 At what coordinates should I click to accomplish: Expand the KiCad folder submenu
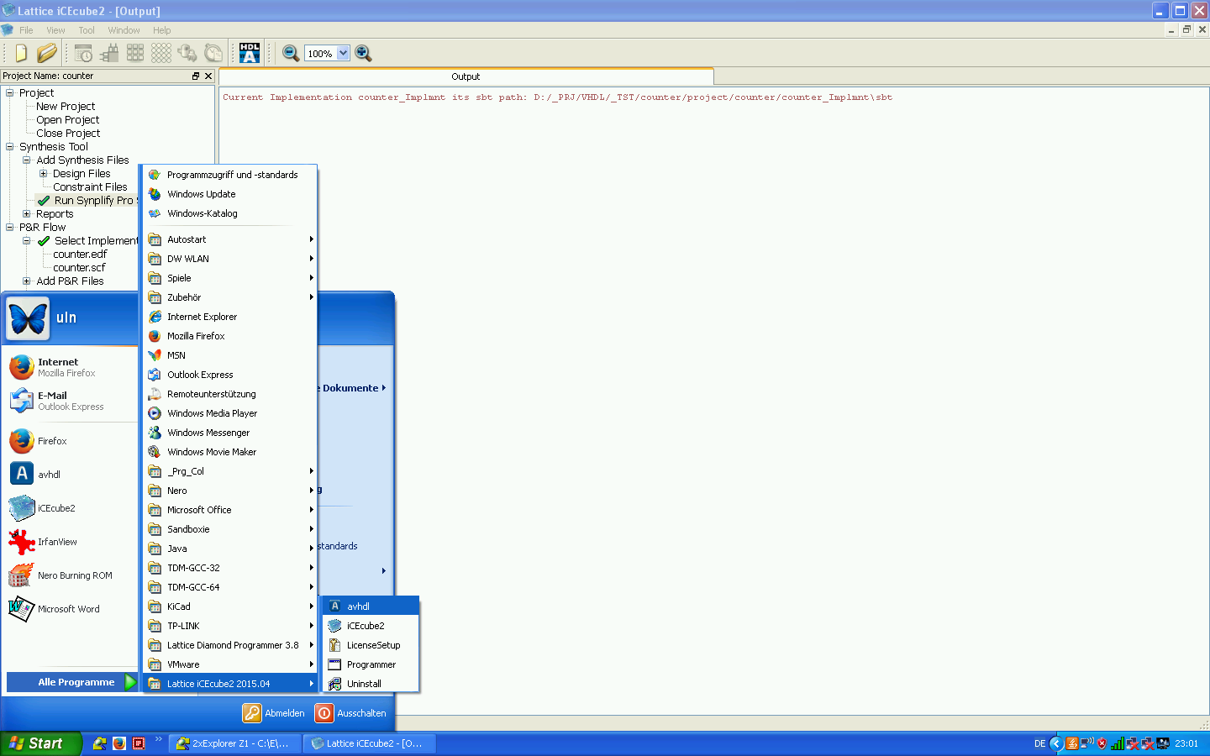pyautogui.click(x=229, y=606)
